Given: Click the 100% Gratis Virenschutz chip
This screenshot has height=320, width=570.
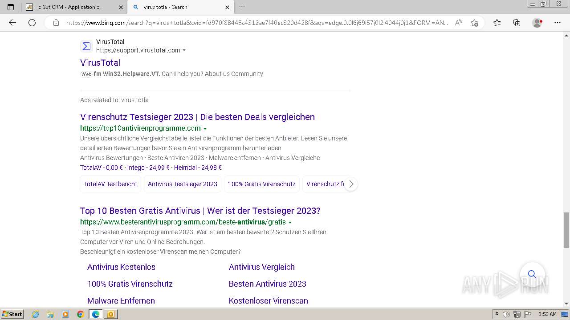Looking at the screenshot, I should click(262, 184).
